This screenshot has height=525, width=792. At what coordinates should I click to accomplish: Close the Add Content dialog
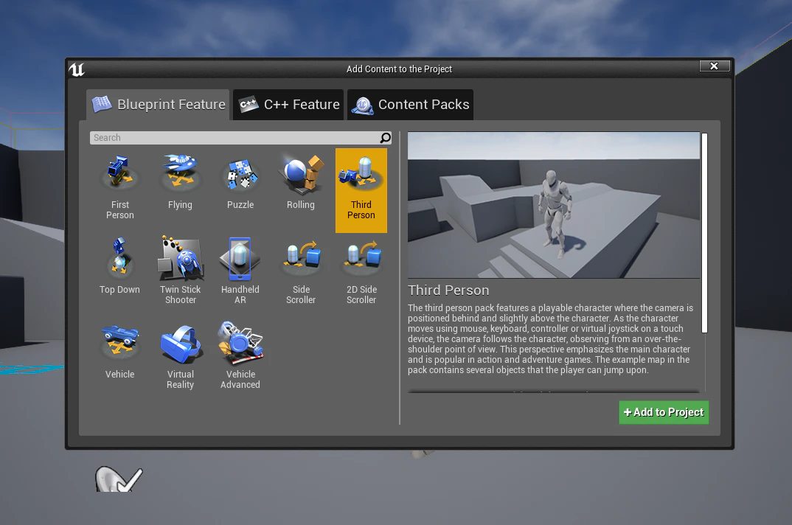pos(715,66)
